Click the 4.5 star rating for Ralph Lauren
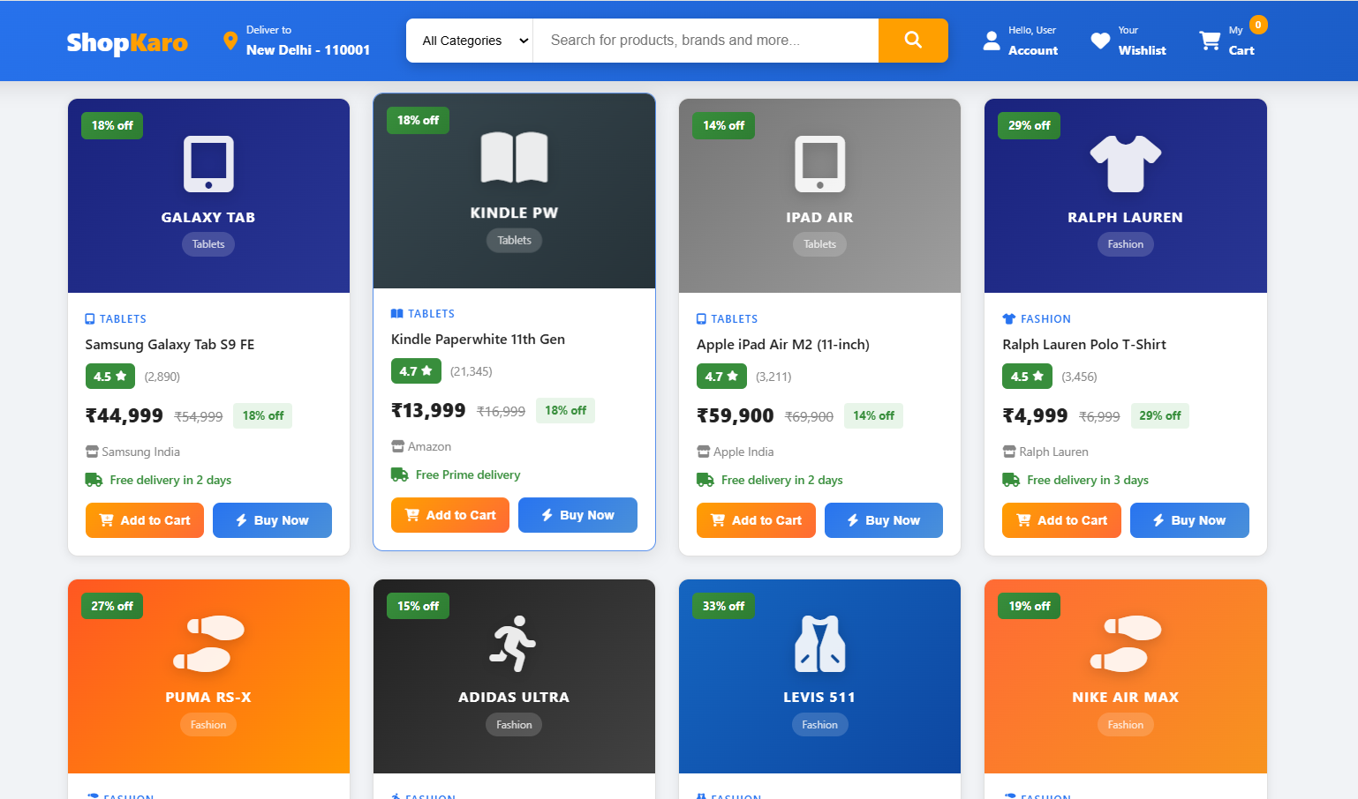 pos(1027,377)
